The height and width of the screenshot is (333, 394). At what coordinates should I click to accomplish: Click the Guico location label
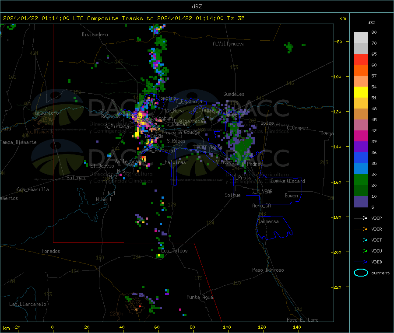click(267, 123)
